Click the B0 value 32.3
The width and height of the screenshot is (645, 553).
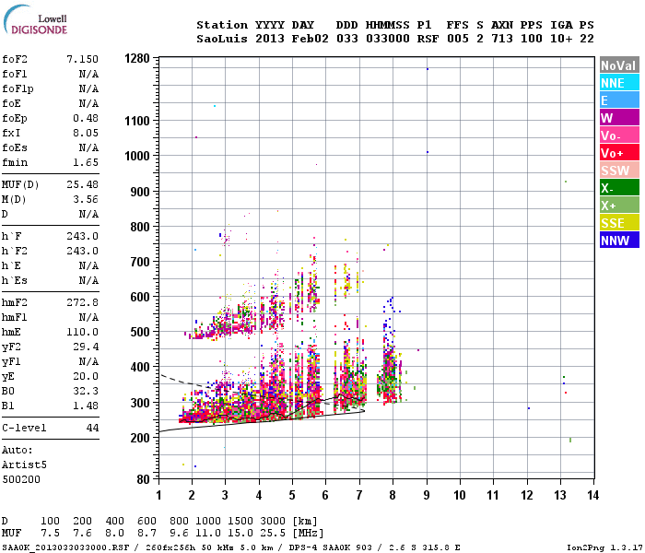coord(86,391)
